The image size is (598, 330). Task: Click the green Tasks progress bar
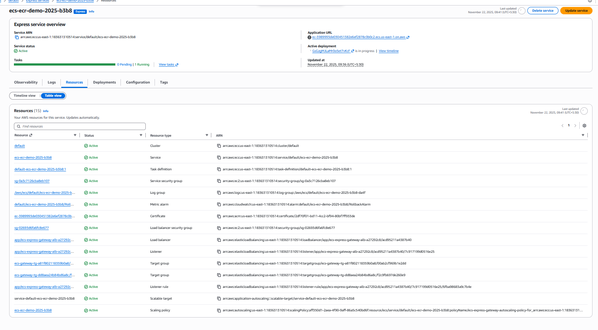click(x=64, y=64)
